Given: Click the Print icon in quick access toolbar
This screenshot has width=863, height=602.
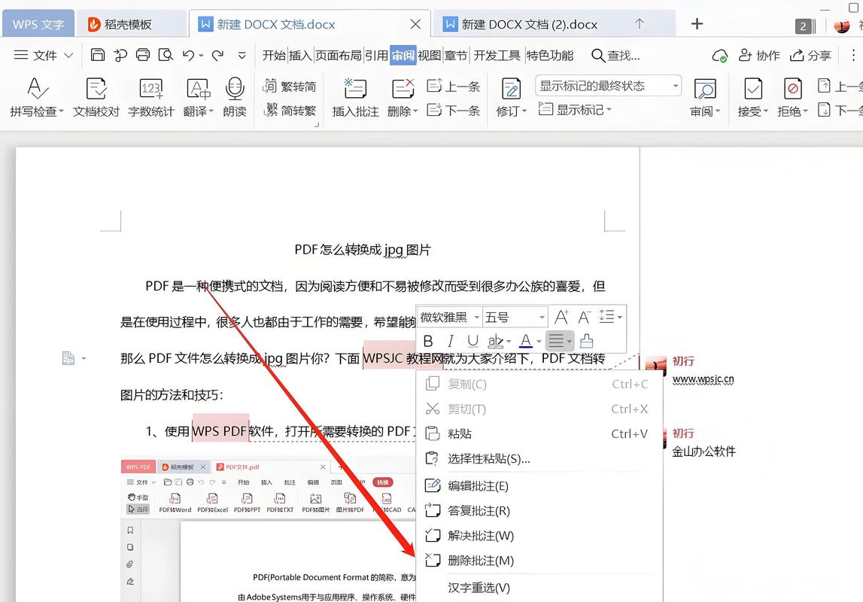Looking at the screenshot, I should pyautogui.click(x=142, y=54).
